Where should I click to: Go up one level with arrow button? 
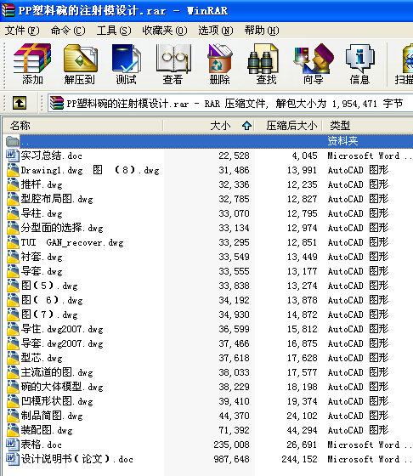click(x=20, y=103)
